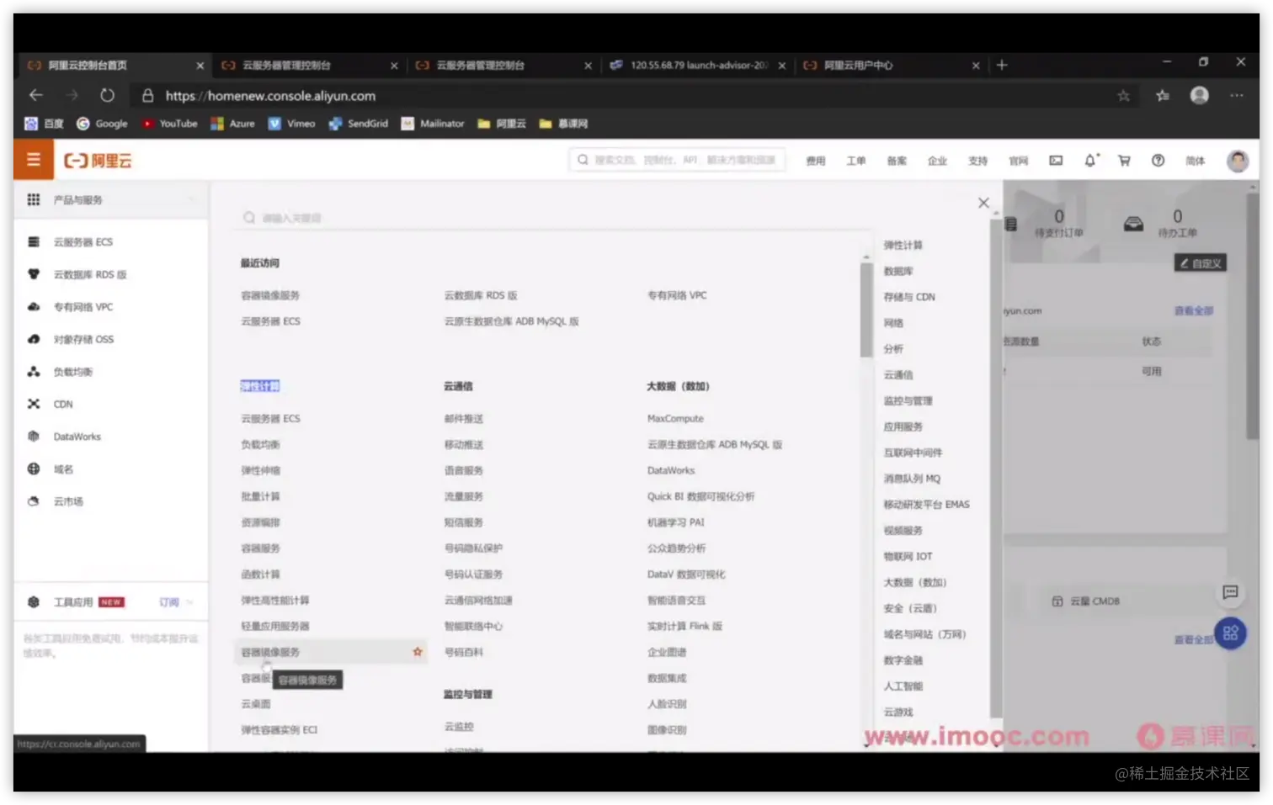Open the shopping cart icon

[1124, 161]
